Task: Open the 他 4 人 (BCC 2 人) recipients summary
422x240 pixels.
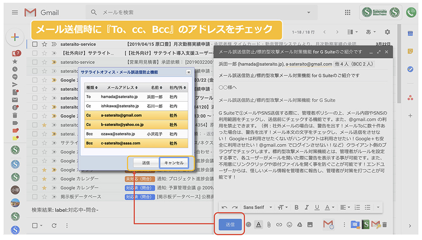Action: click(354, 64)
